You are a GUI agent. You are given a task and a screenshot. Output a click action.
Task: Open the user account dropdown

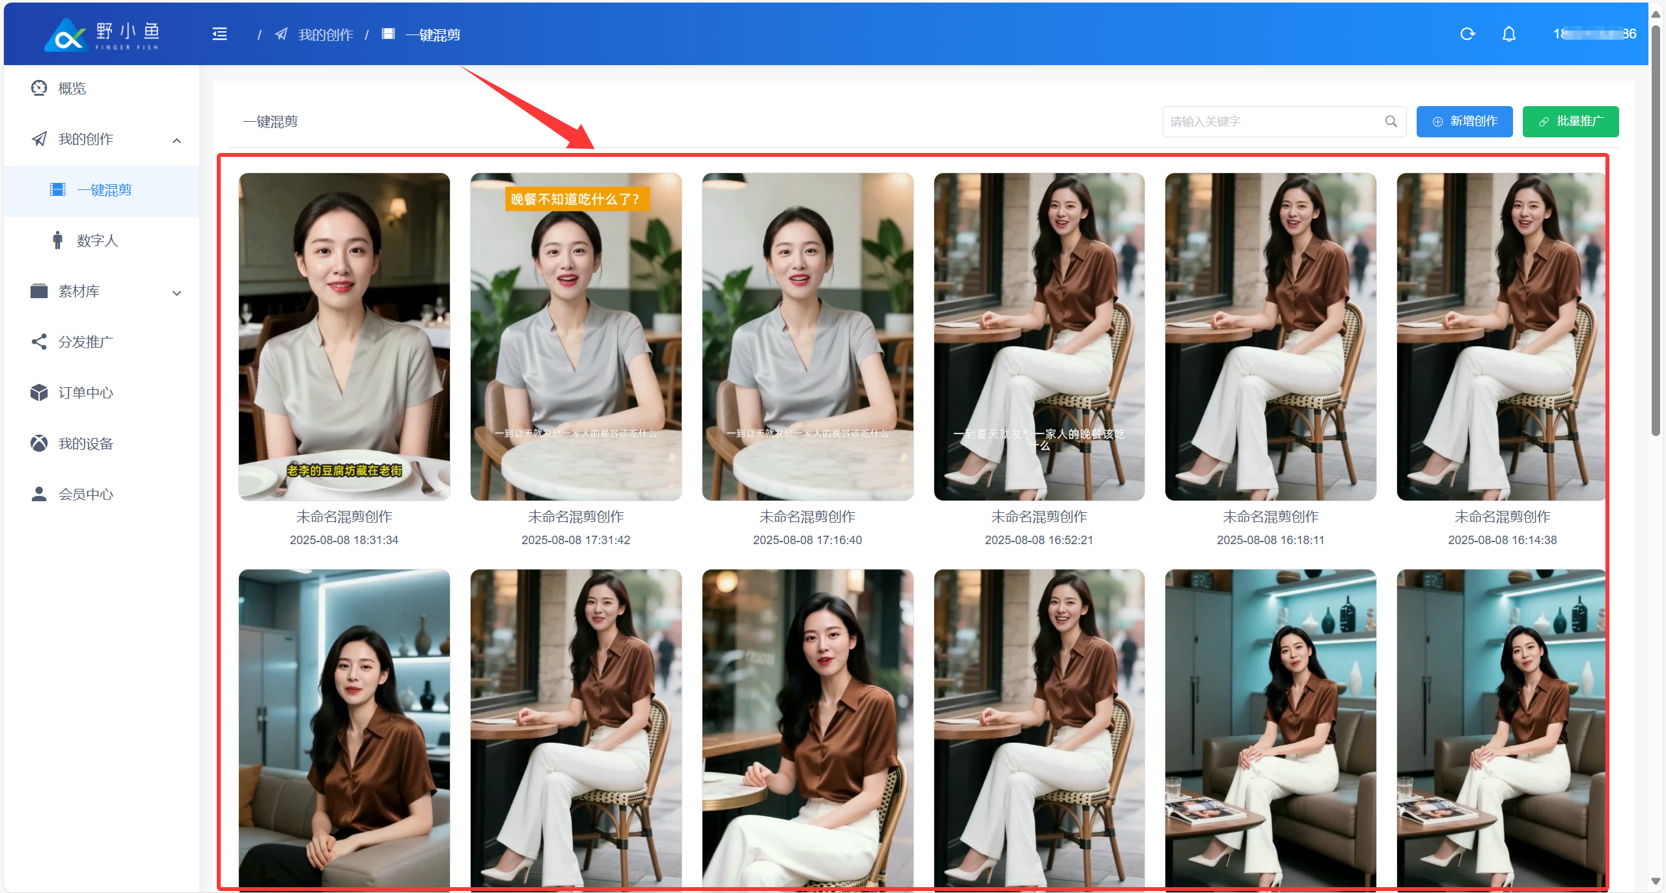[x=1594, y=34]
